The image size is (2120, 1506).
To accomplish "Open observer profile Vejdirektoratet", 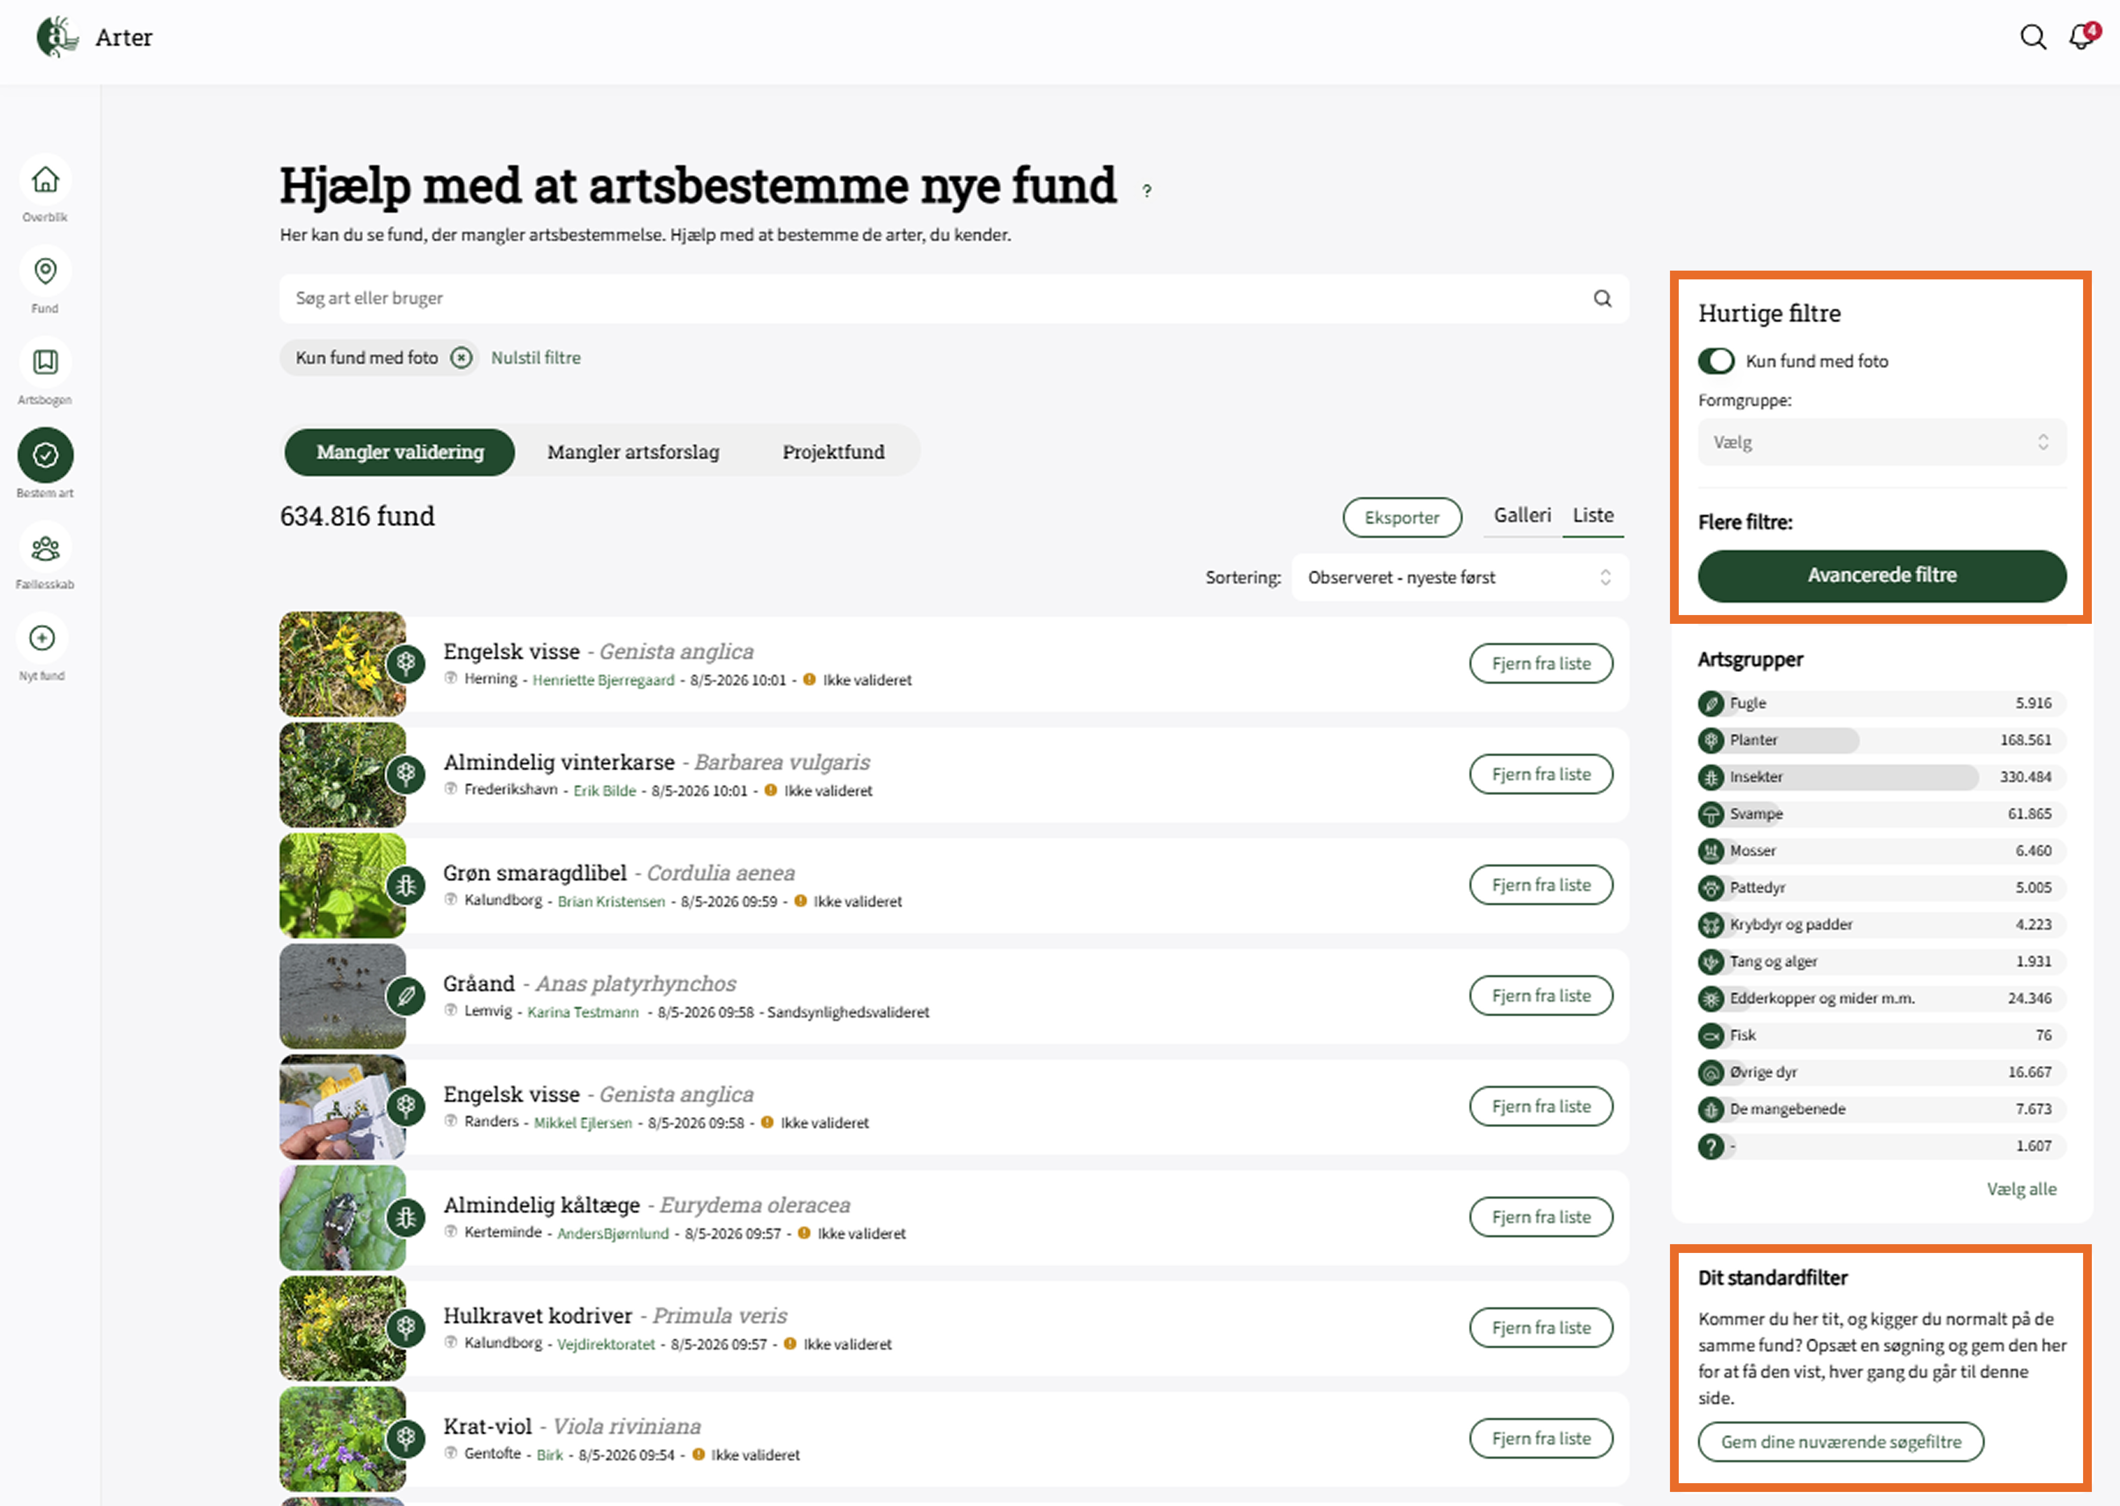I will (606, 1345).
